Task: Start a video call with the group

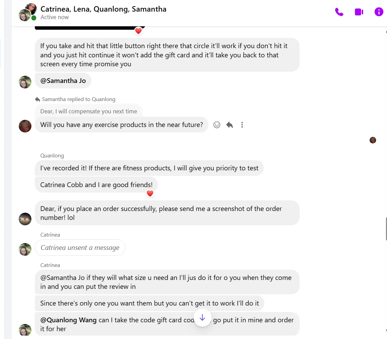Action: coord(359,12)
